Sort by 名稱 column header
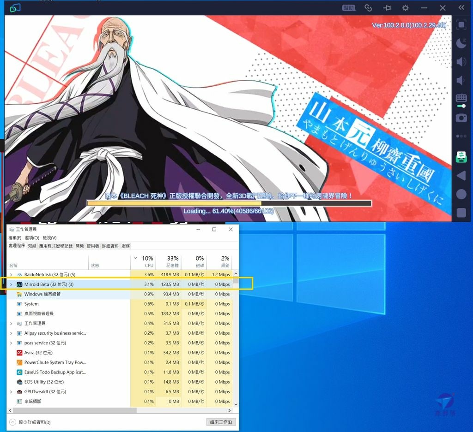This screenshot has width=473, height=432. [48, 262]
